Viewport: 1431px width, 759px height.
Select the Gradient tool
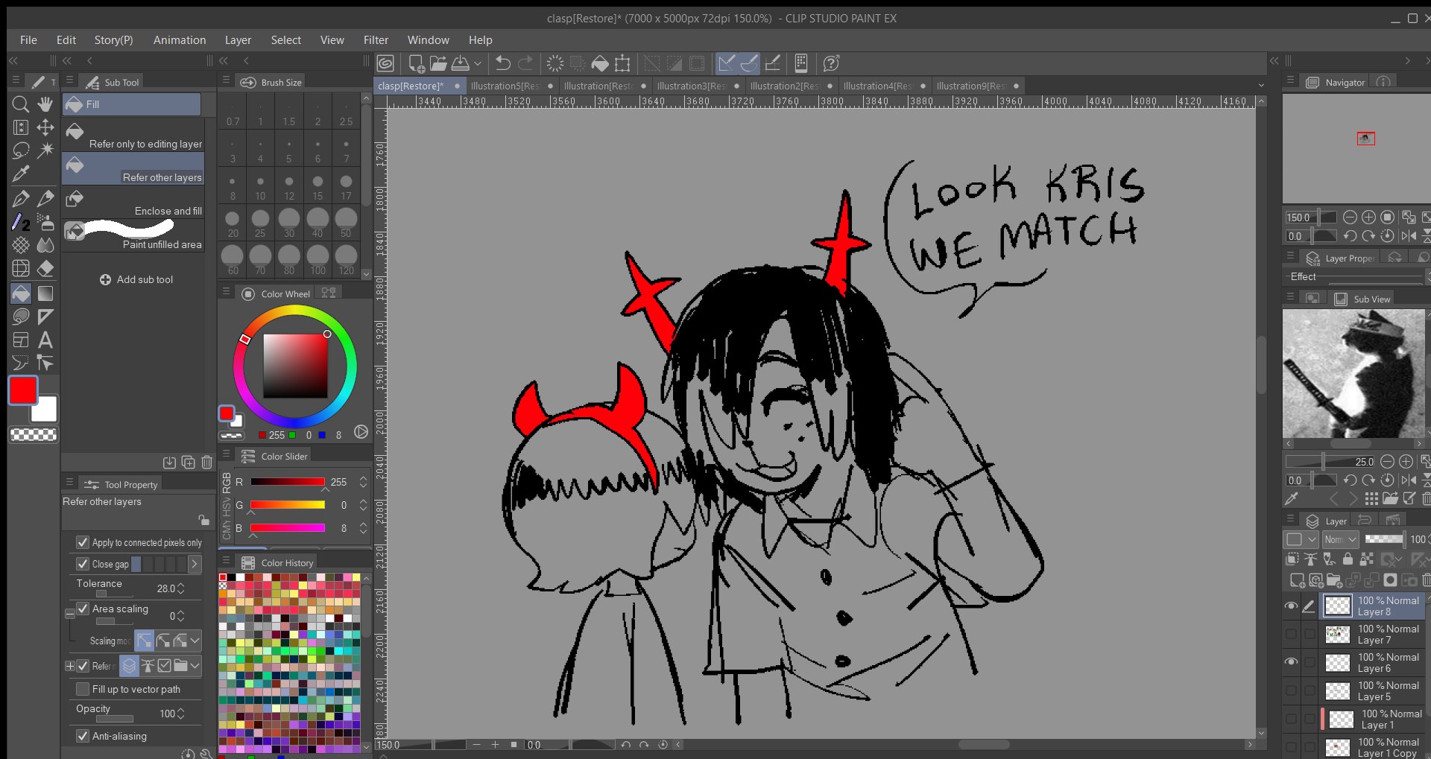[45, 293]
